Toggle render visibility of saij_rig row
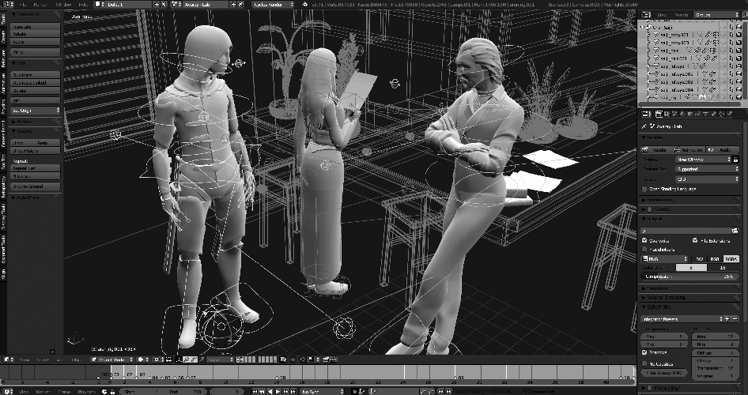The height and width of the screenshot is (395, 748). coord(739,96)
